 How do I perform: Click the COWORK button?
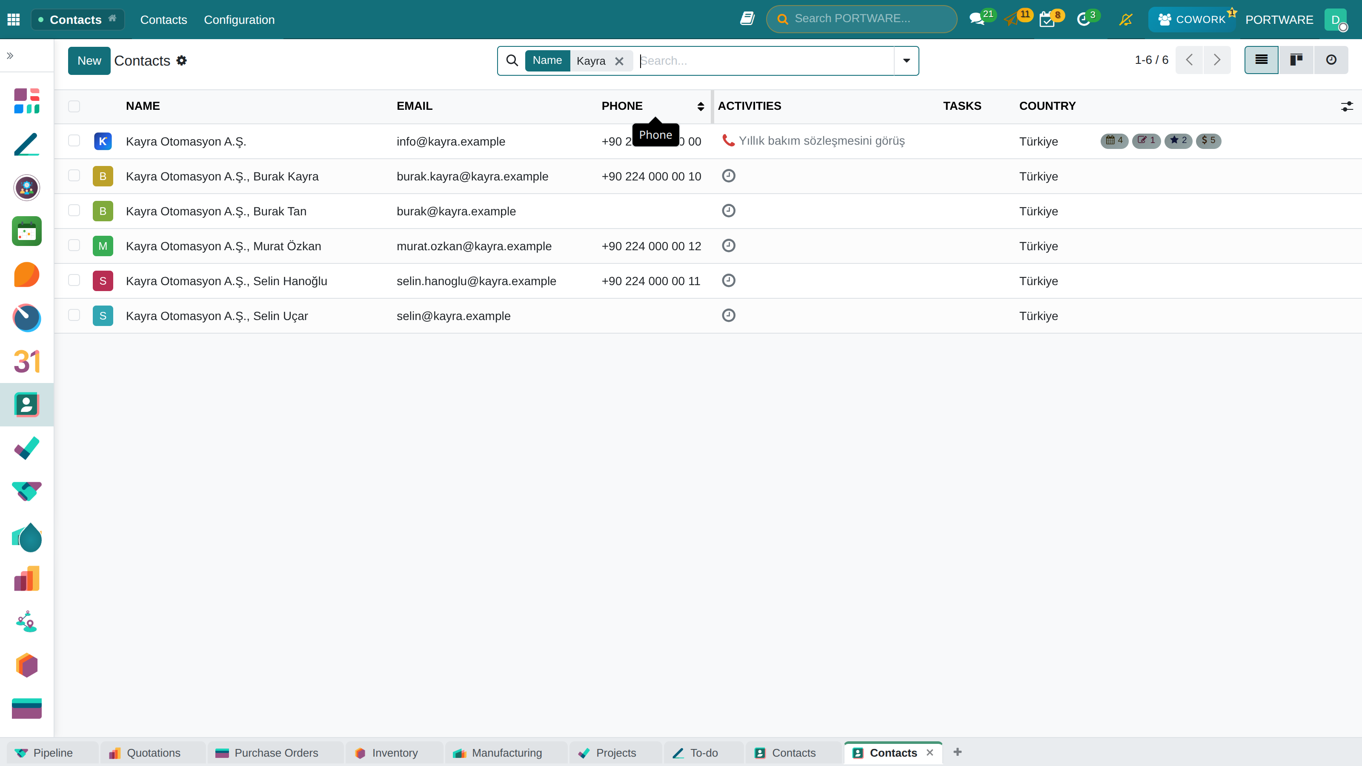1192,20
